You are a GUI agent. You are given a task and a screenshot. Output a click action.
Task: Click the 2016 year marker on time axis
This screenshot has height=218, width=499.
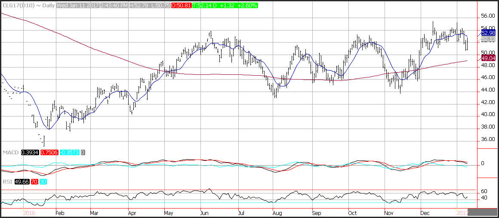[29, 213]
